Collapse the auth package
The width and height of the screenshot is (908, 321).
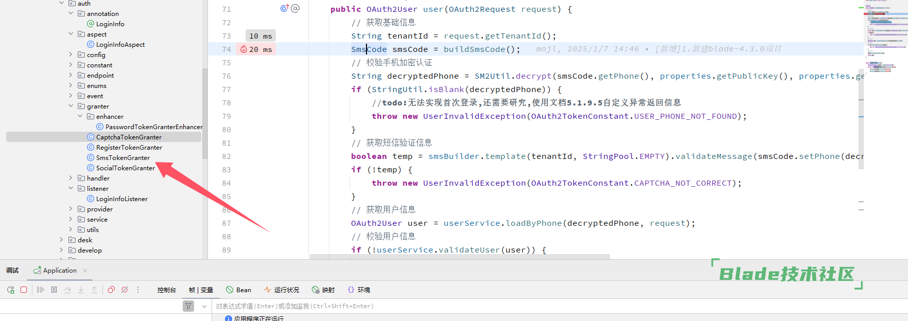click(x=62, y=3)
